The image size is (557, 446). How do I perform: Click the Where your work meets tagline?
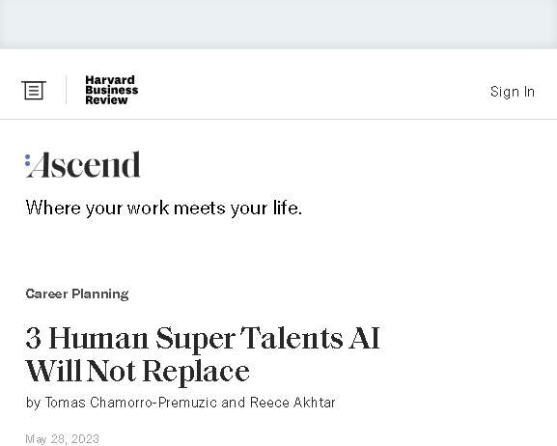click(x=164, y=208)
